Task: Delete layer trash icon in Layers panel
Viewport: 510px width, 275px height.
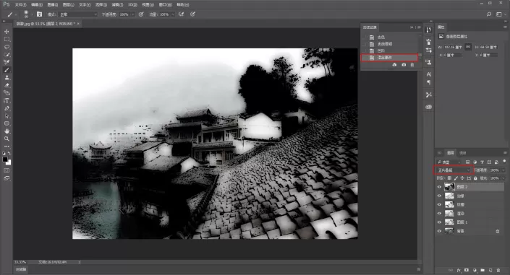Action: pyautogui.click(x=498, y=270)
